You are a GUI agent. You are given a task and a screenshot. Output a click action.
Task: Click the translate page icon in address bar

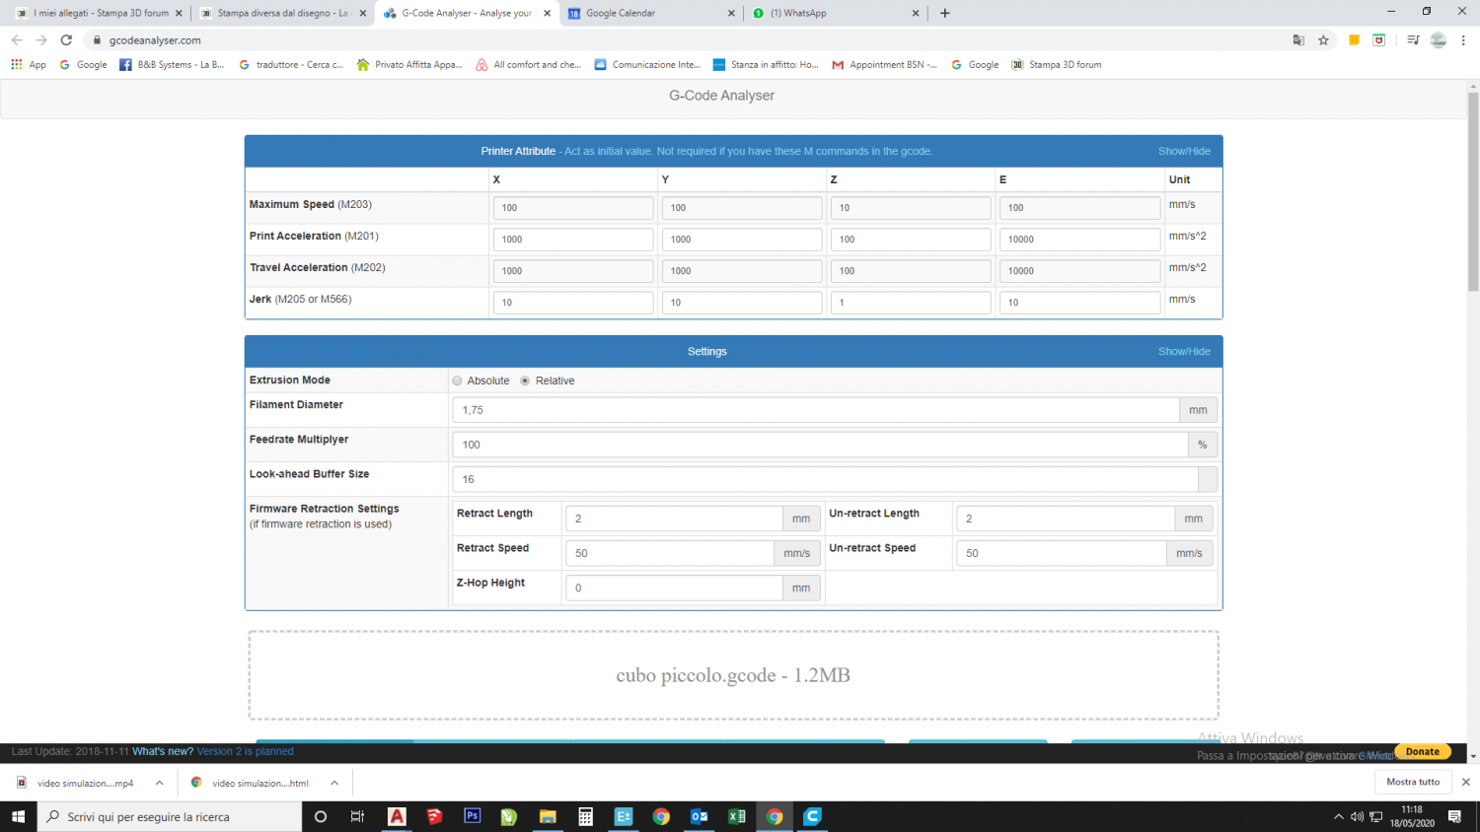[1298, 40]
